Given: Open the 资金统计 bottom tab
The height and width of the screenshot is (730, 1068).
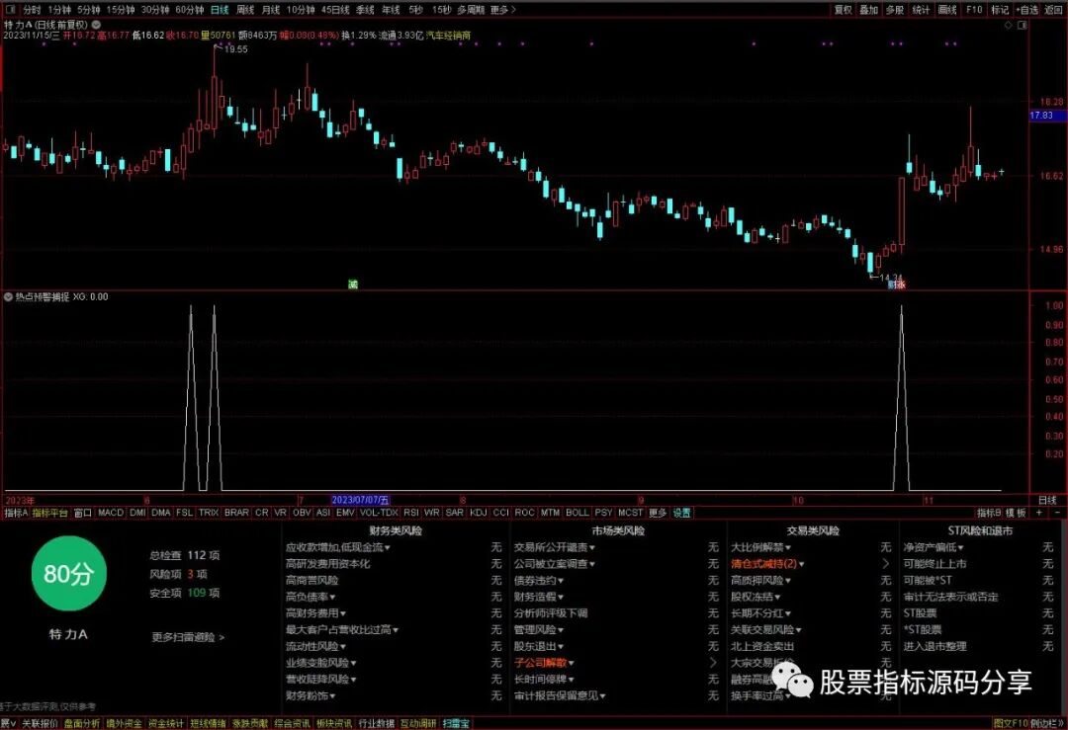Looking at the screenshot, I should [166, 723].
